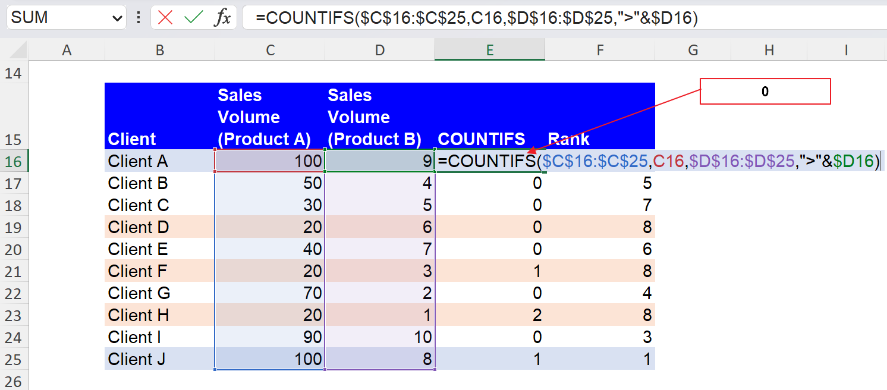Select column B header
Viewport: 887px width, 390px height.
[x=160, y=51]
